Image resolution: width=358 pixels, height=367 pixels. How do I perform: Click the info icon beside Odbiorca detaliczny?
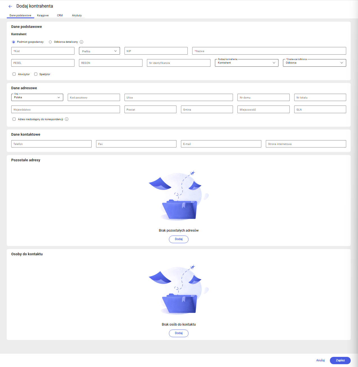(81, 42)
